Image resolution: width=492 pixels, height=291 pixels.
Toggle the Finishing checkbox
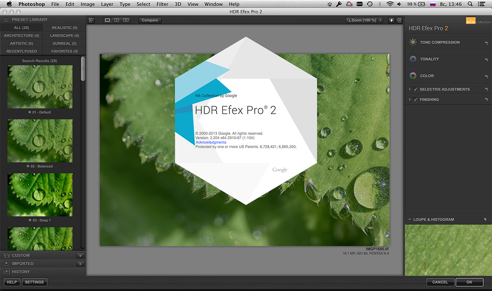coord(416,100)
